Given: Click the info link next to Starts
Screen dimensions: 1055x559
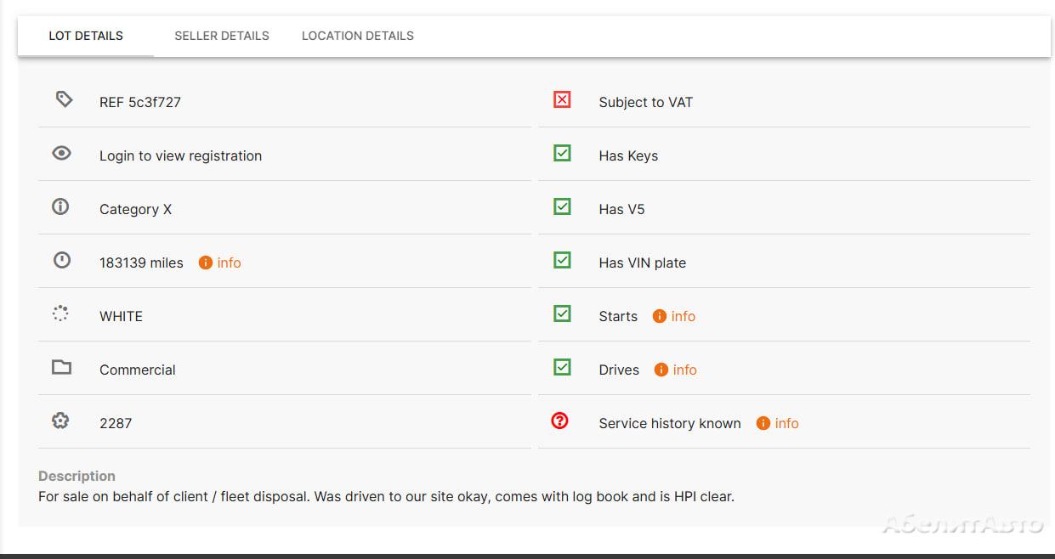Looking at the screenshot, I should [x=674, y=316].
